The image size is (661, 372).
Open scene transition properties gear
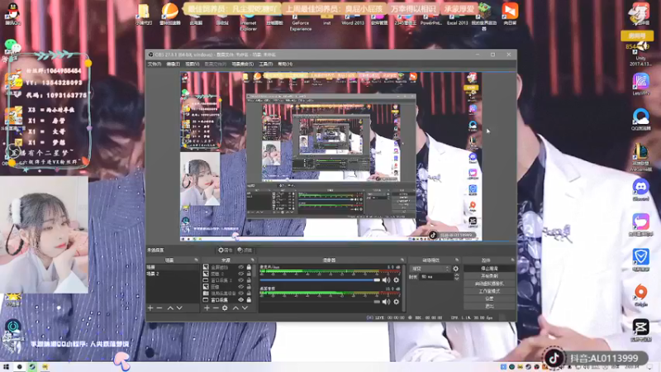(456, 269)
